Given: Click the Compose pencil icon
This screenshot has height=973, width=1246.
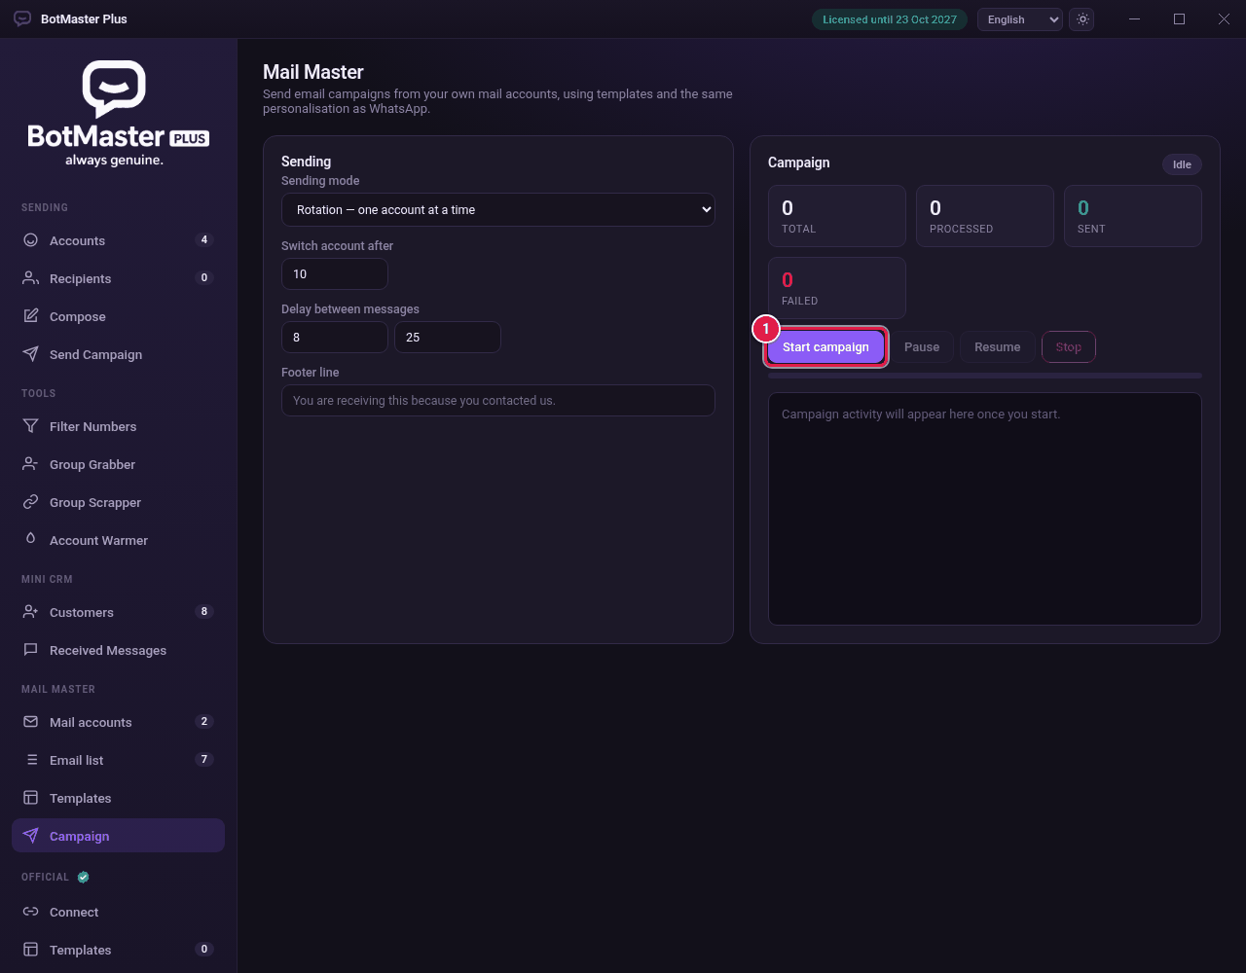Looking at the screenshot, I should 31,316.
